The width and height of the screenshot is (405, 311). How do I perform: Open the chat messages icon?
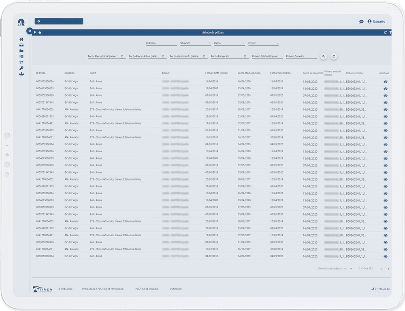tap(361, 22)
